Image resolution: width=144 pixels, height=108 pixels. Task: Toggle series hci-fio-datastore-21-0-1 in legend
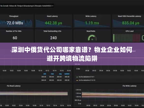click(86, 77)
